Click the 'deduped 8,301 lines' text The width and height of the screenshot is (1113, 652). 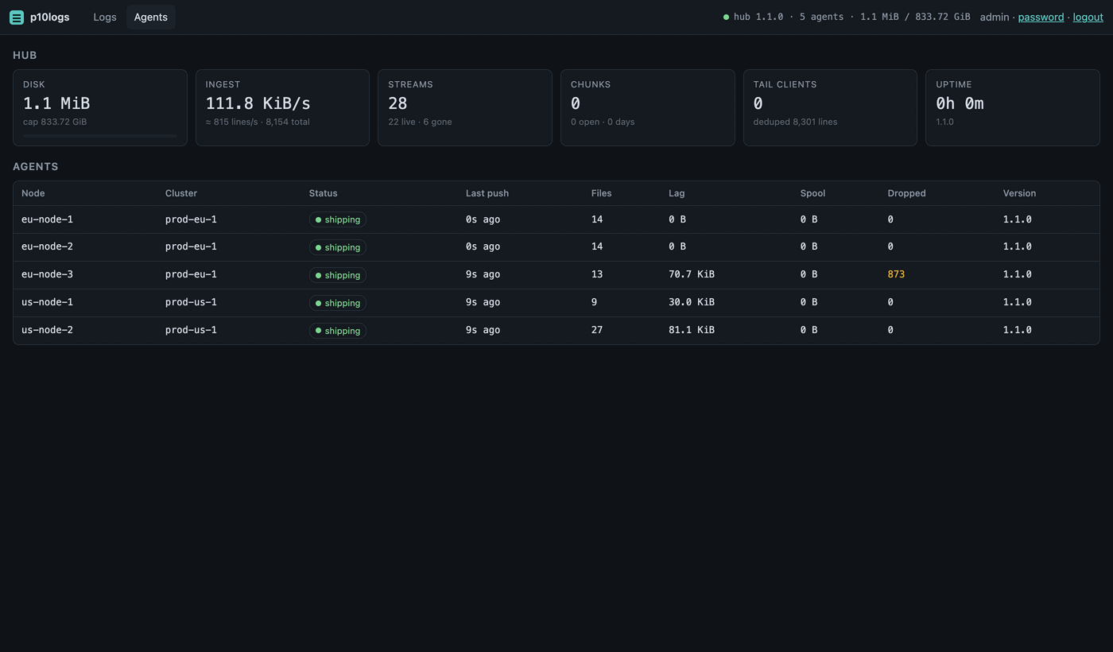point(795,122)
